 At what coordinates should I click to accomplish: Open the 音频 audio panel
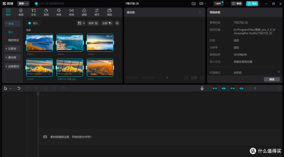(x=21, y=12)
